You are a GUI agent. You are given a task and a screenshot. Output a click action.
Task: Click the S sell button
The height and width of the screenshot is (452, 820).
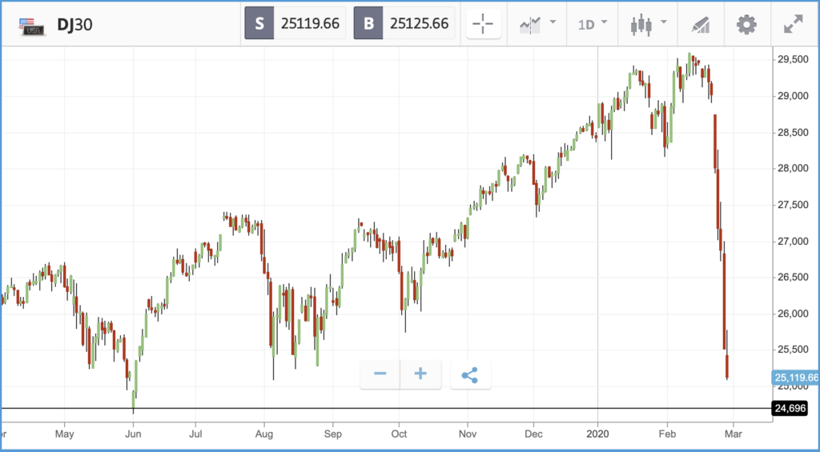click(x=259, y=24)
